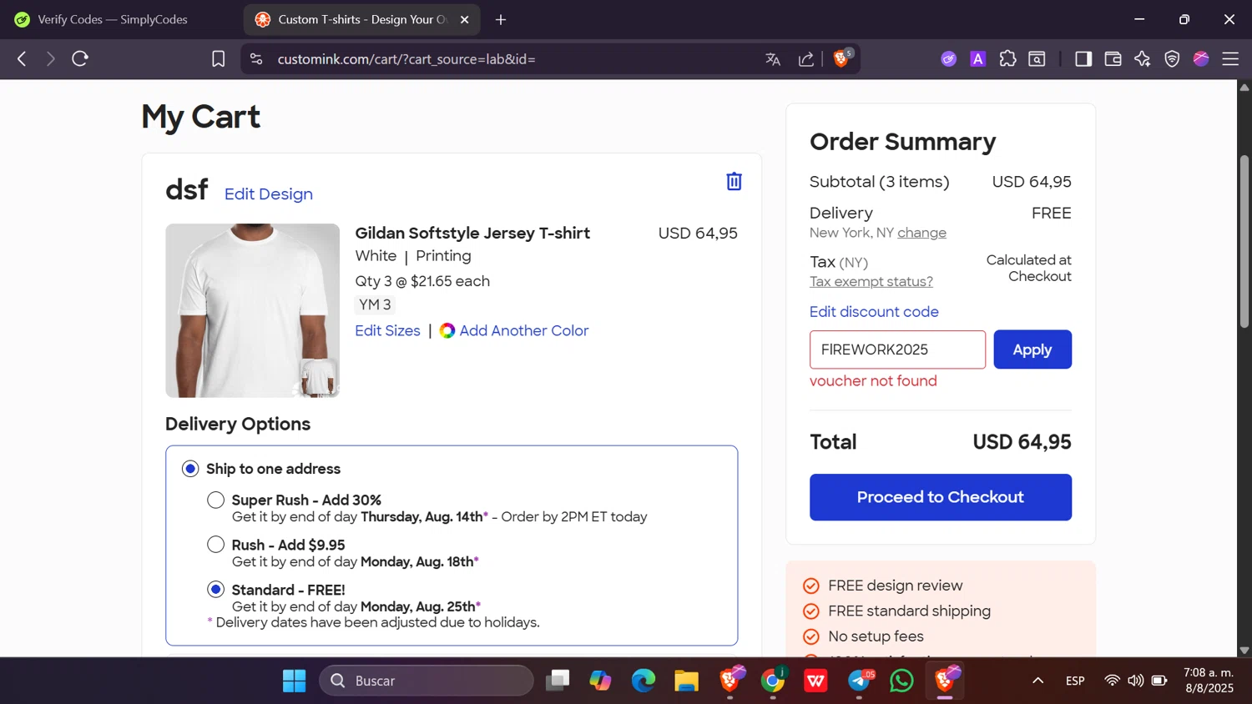Click Edit discount code link
The width and height of the screenshot is (1252, 704).
(874, 311)
